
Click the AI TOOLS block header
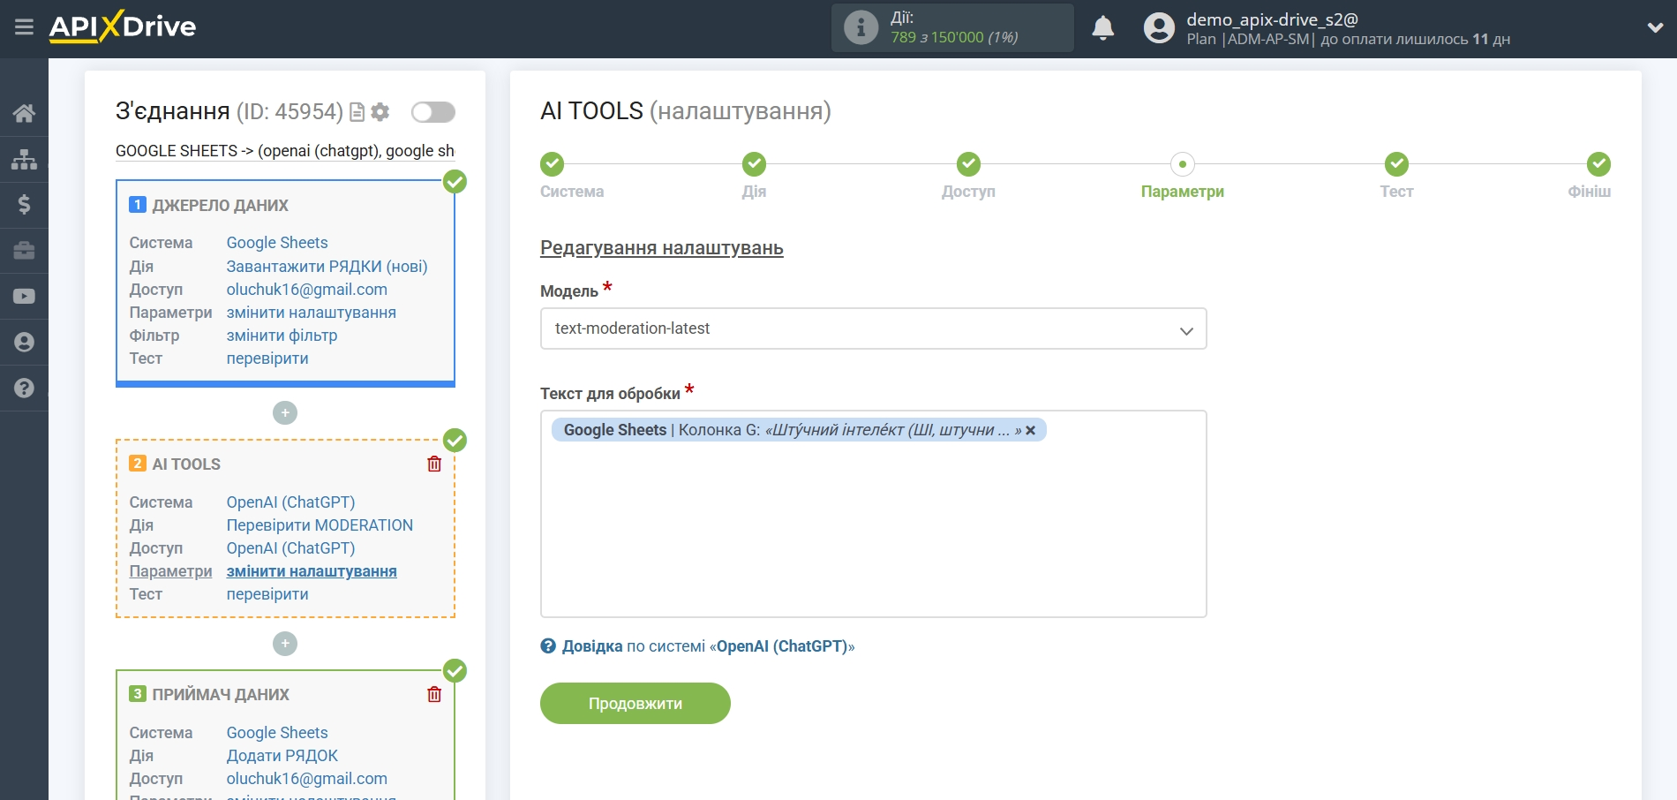[186, 464]
